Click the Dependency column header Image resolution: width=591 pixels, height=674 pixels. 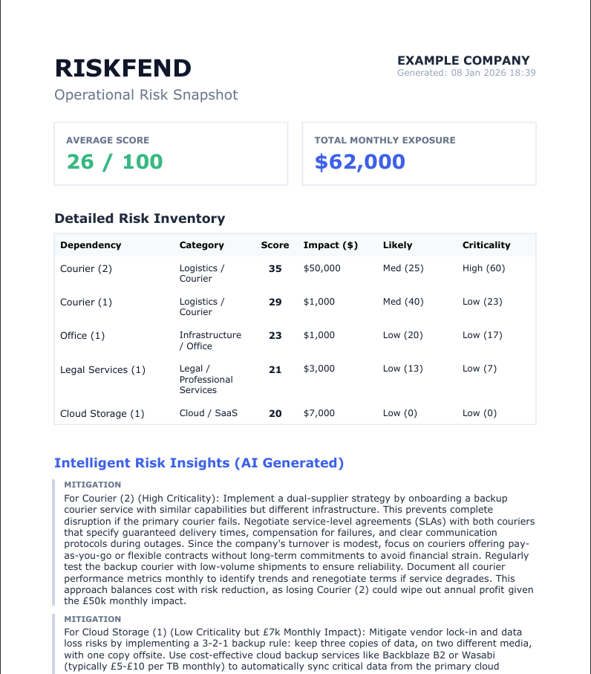(x=91, y=245)
